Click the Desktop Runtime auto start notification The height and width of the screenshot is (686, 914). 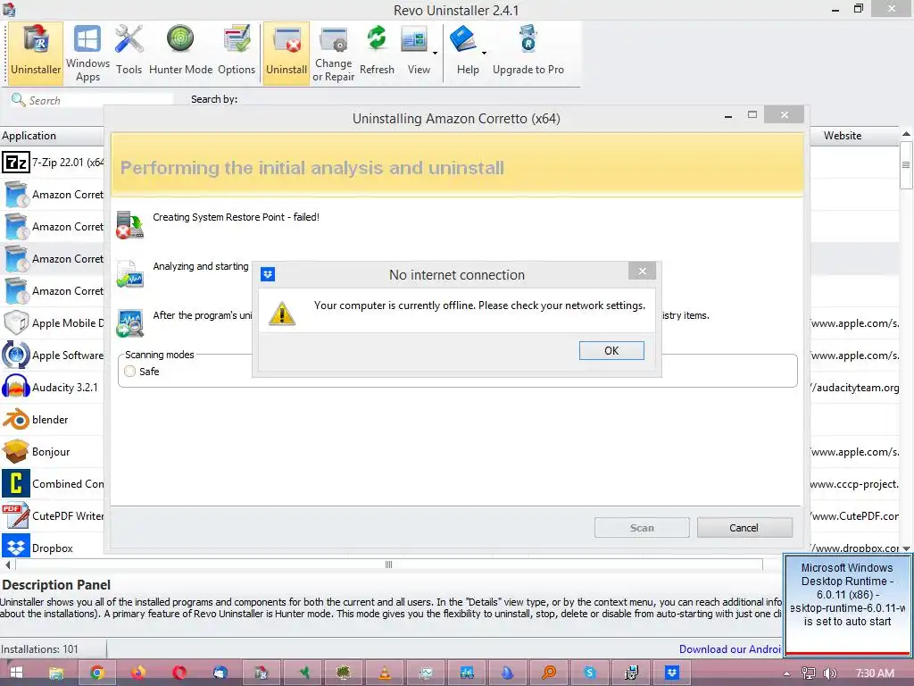847,604
